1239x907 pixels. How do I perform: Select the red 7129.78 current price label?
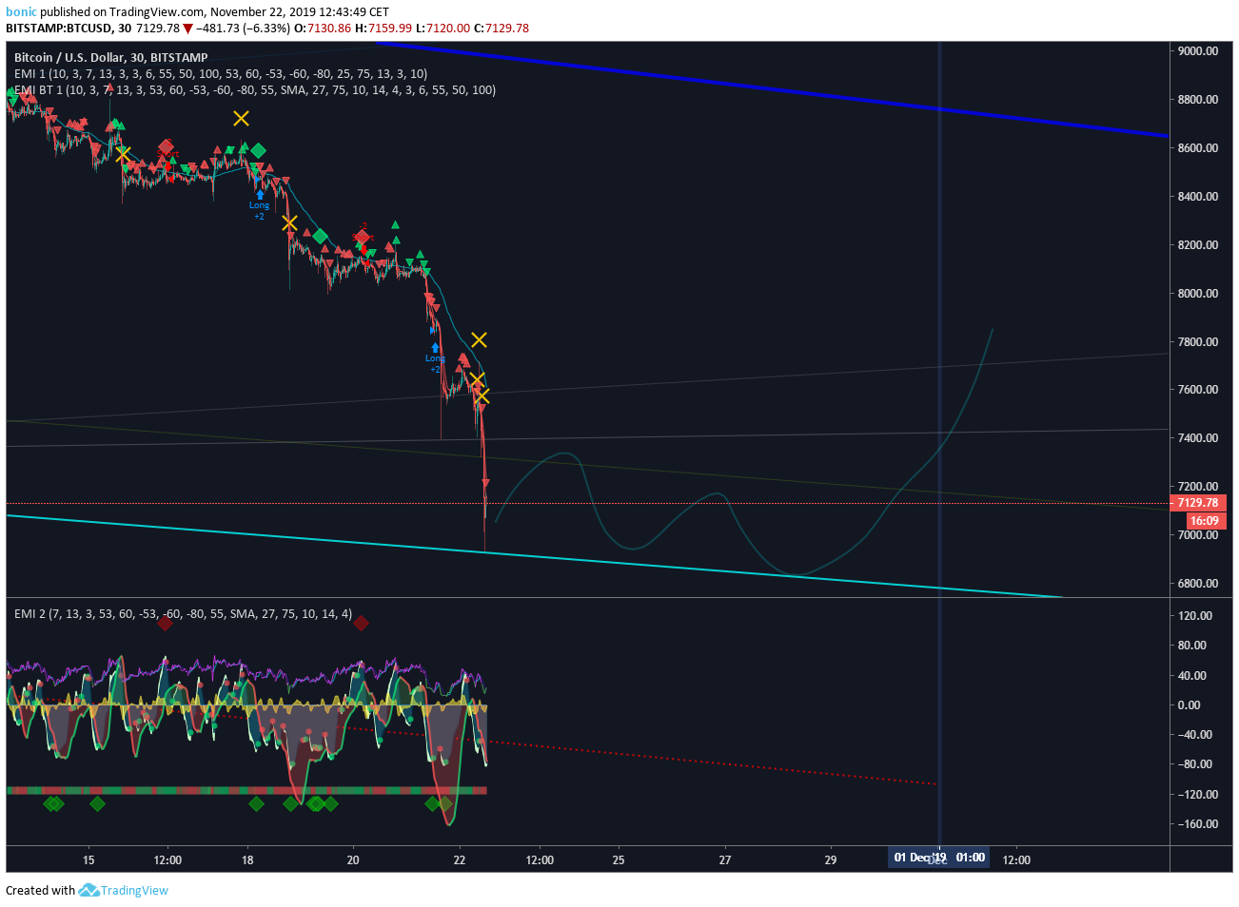1197,503
